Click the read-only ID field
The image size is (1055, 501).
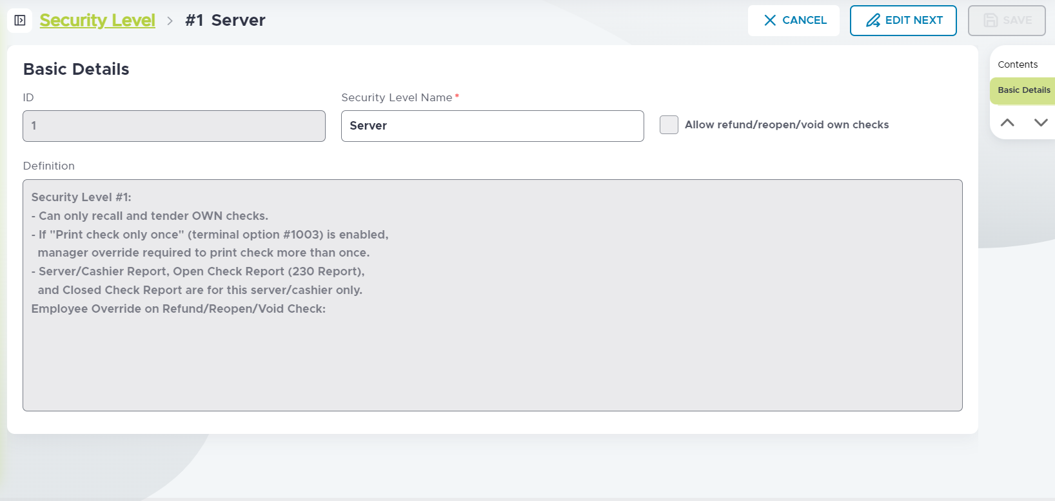click(174, 126)
